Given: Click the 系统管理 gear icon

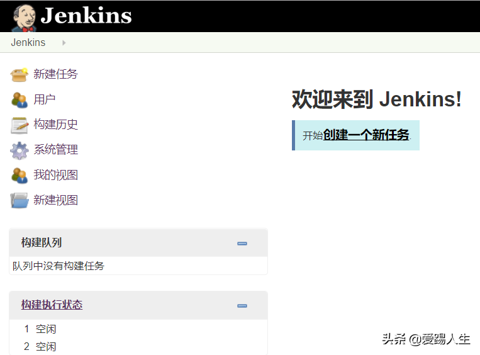Looking at the screenshot, I should point(20,150).
